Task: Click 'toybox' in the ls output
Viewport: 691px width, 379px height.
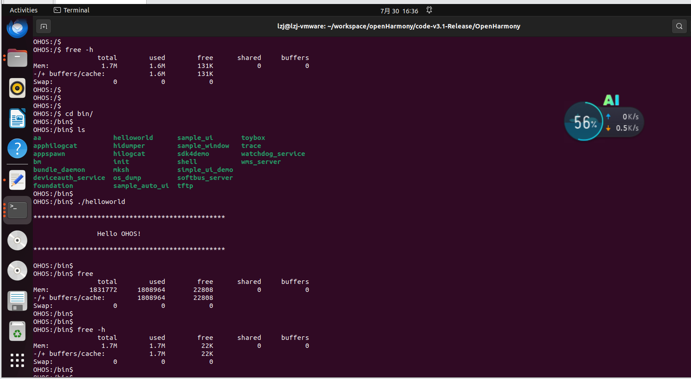Action: pyautogui.click(x=253, y=138)
